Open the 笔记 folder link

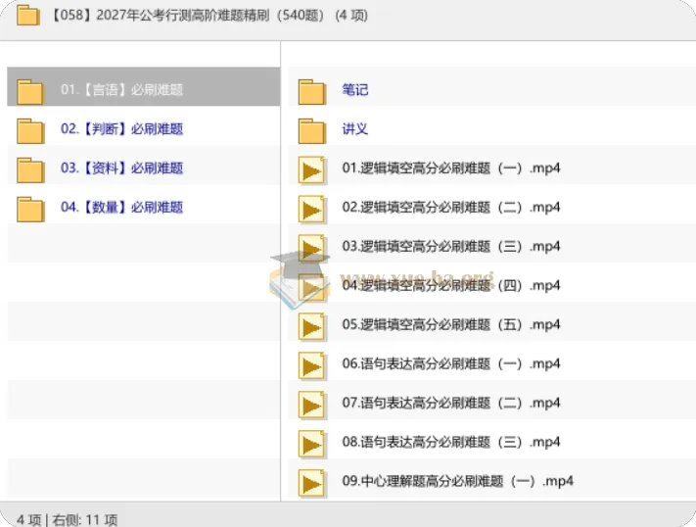(355, 90)
